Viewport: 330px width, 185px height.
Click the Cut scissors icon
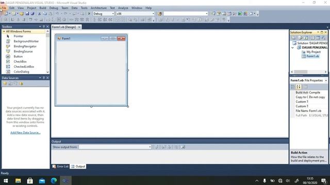(x=39, y=14)
